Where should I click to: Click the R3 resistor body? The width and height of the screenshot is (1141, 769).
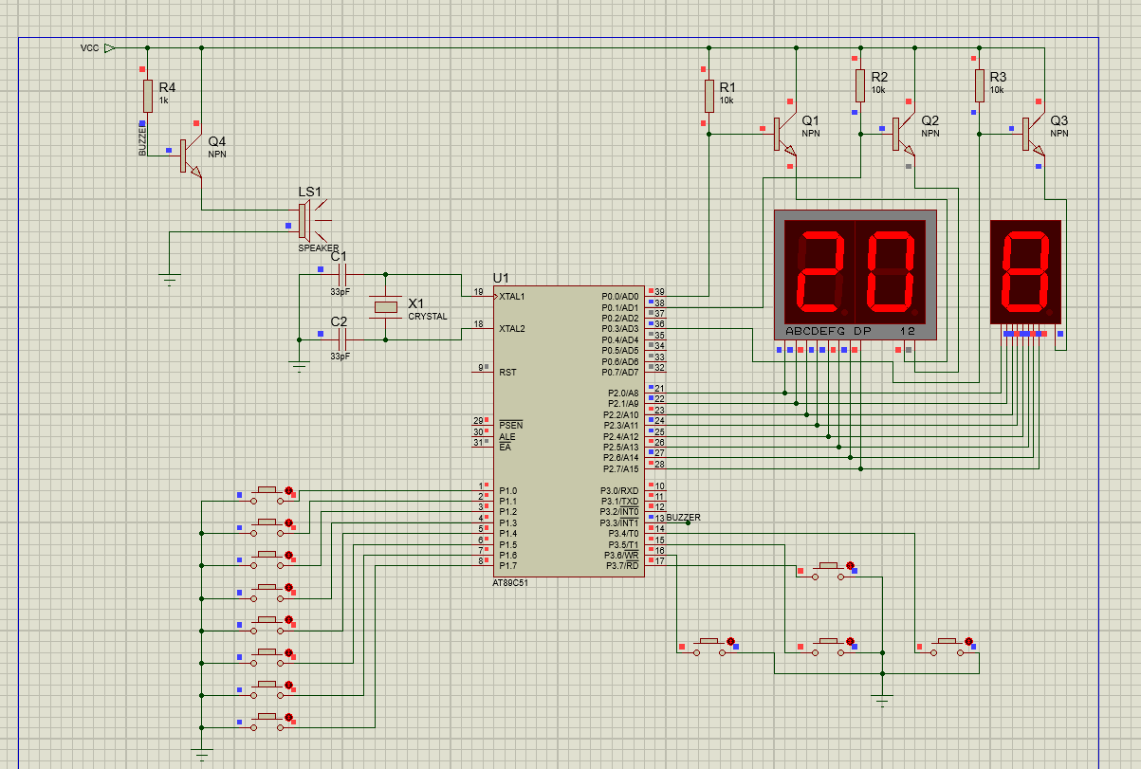(x=979, y=85)
